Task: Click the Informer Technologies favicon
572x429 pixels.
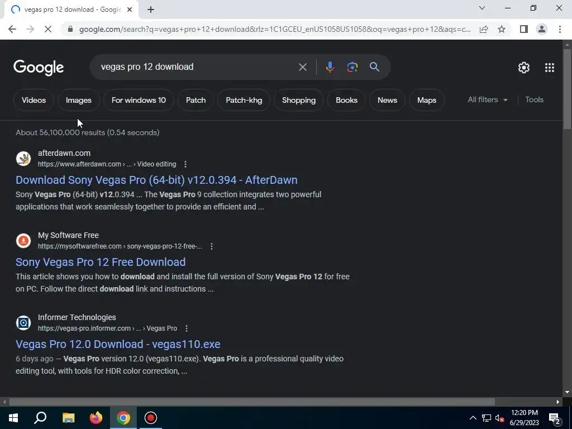Action: (x=23, y=323)
